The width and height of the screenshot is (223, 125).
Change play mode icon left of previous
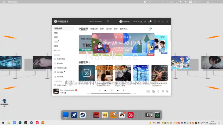(100, 91)
